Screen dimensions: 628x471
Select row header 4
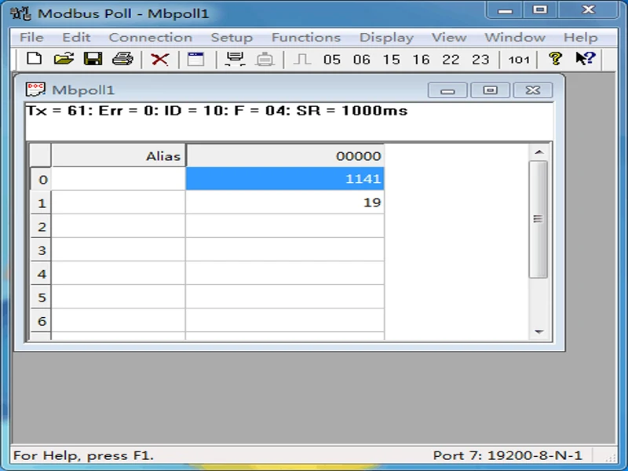pyautogui.click(x=42, y=273)
